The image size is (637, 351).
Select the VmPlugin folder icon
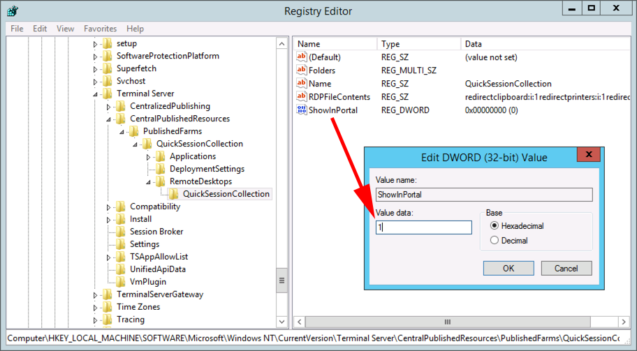coord(121,283)
